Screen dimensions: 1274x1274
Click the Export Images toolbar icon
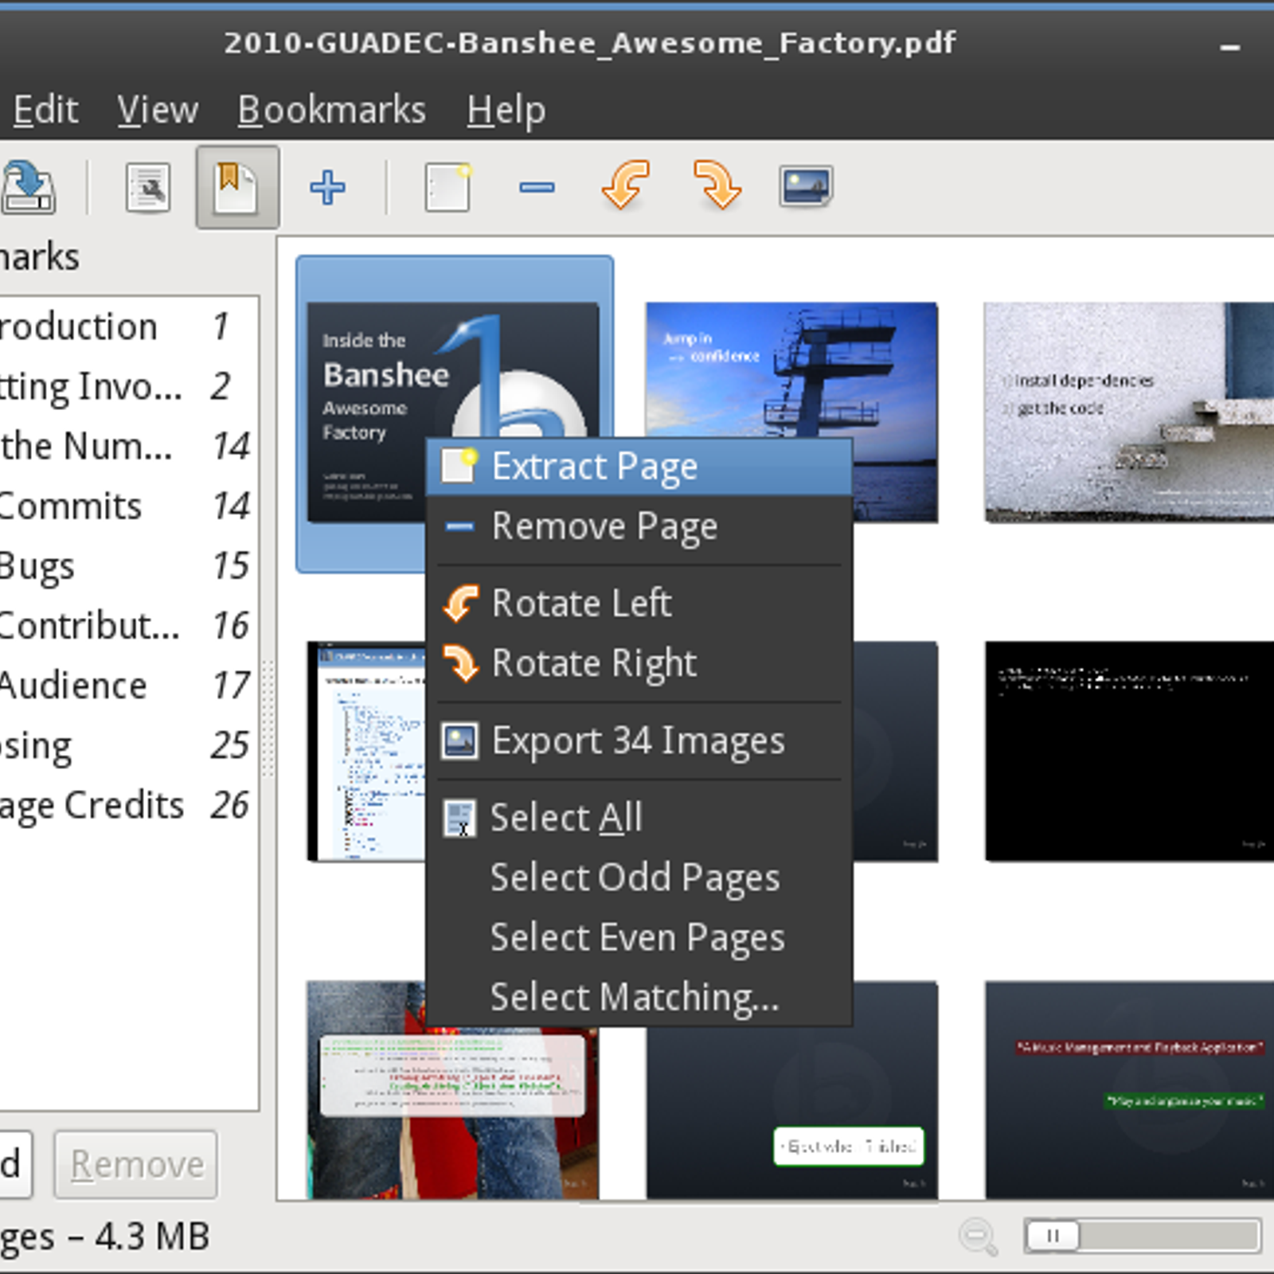806,186
